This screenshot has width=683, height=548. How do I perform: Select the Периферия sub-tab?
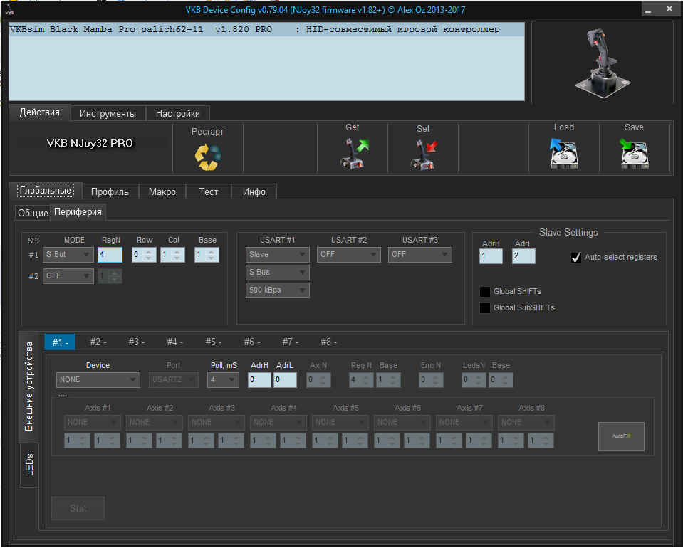(78, 212)
